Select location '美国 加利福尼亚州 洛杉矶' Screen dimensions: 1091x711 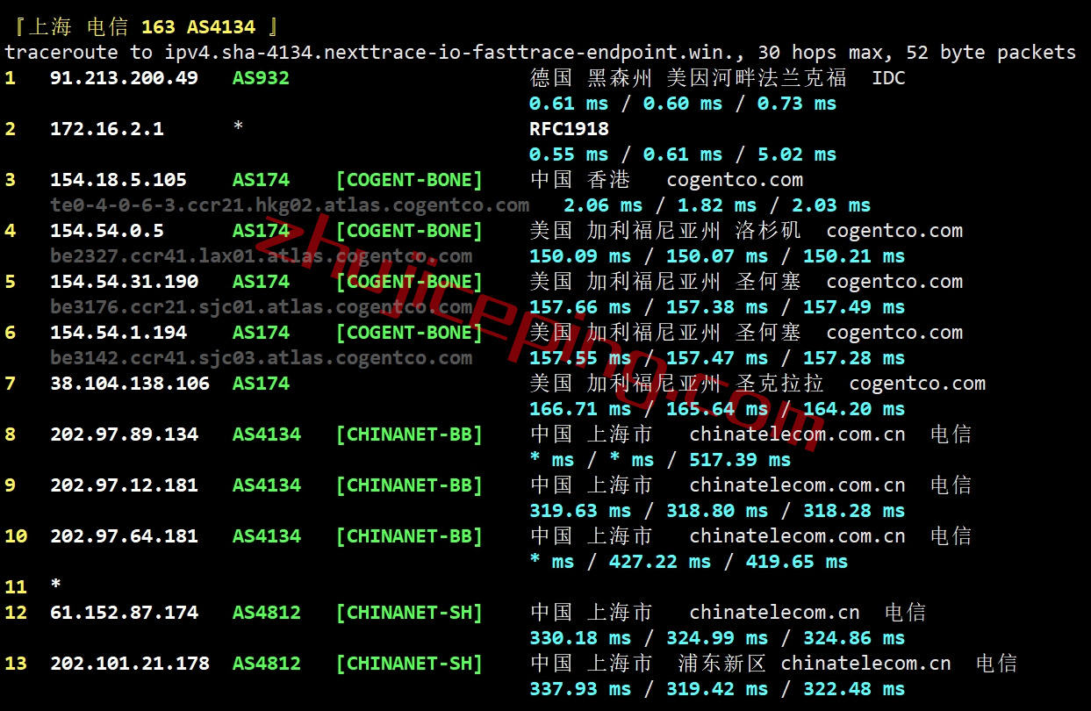[666, 231]
